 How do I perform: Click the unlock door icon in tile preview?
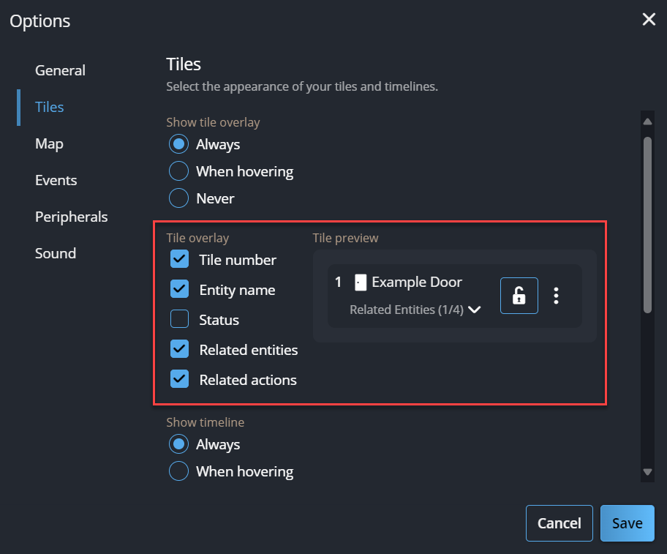(x=519, y=296)
